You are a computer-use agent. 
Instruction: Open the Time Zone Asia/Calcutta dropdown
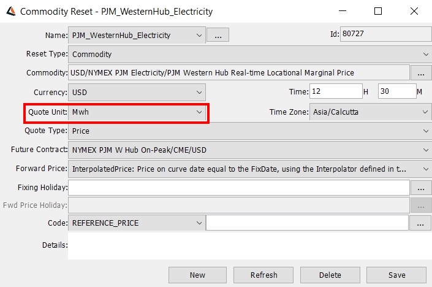pyautogui.click(x=371, y=112)
